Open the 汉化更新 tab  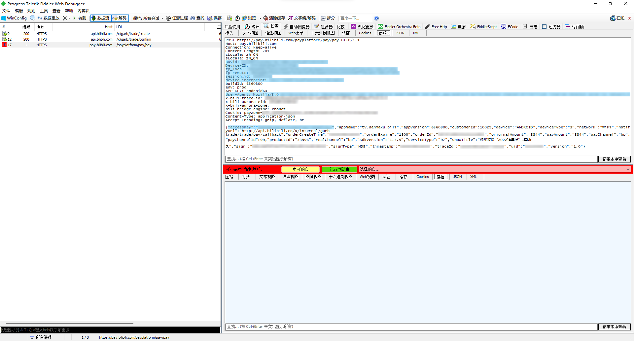[x=362, y=26]
